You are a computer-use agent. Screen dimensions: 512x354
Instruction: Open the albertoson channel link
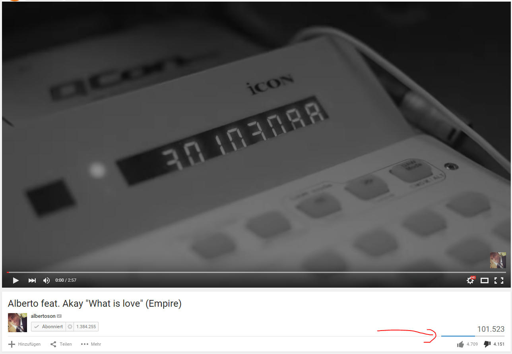(43, 316)
